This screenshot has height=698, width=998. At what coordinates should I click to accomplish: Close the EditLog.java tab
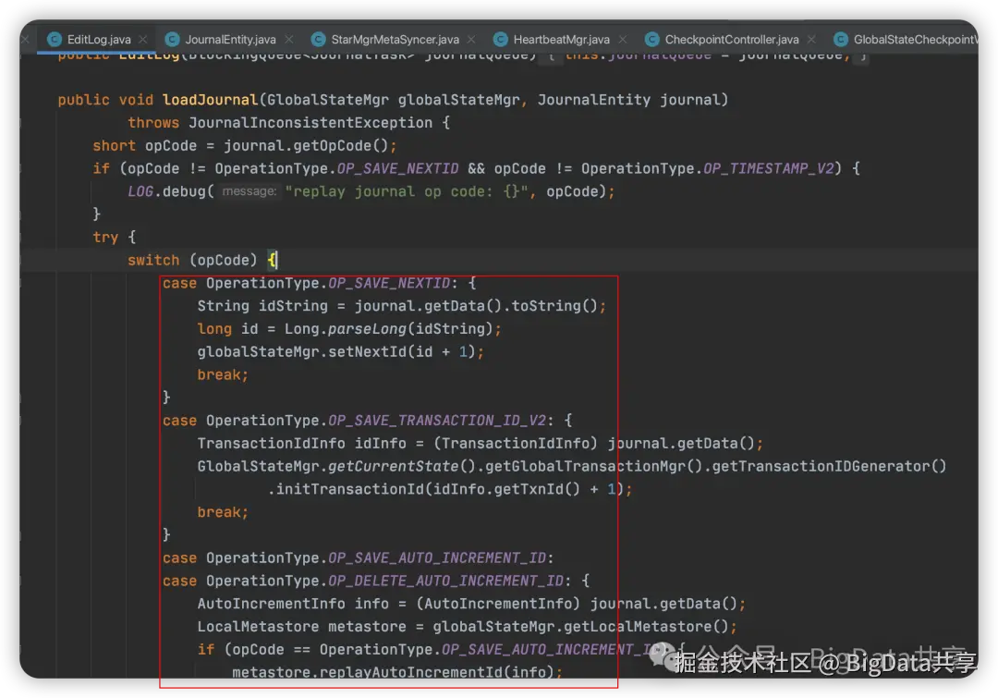[x=143, y=40]
